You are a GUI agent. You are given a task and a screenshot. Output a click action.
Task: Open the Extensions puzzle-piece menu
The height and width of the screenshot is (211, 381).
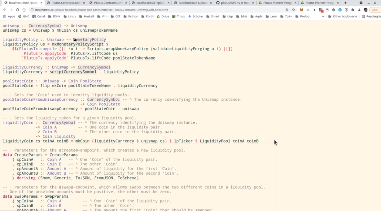pos(353,10)
